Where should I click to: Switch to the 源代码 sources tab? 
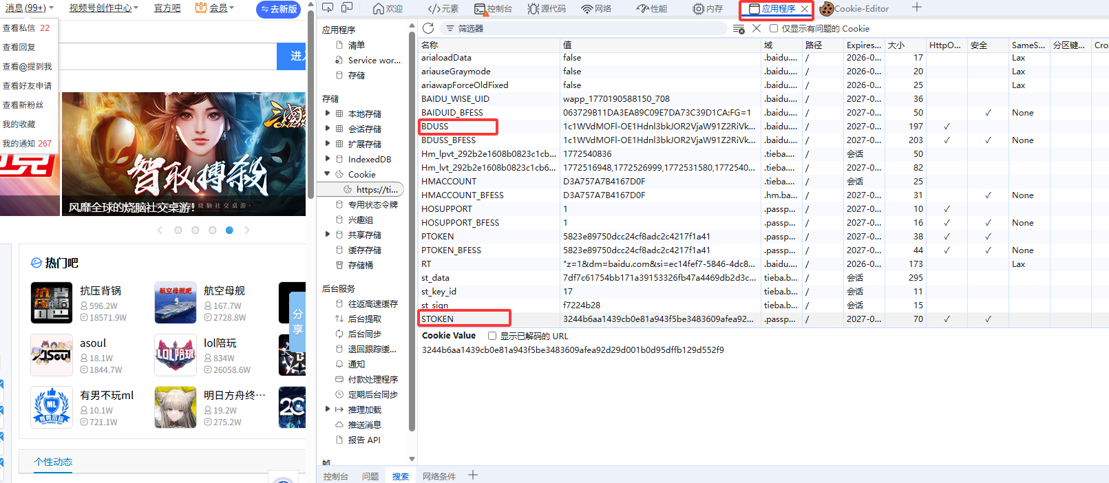(547, 9)
